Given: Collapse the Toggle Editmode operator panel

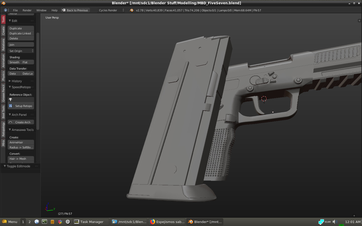Looking at the screenshot, I should coord(5,166).
